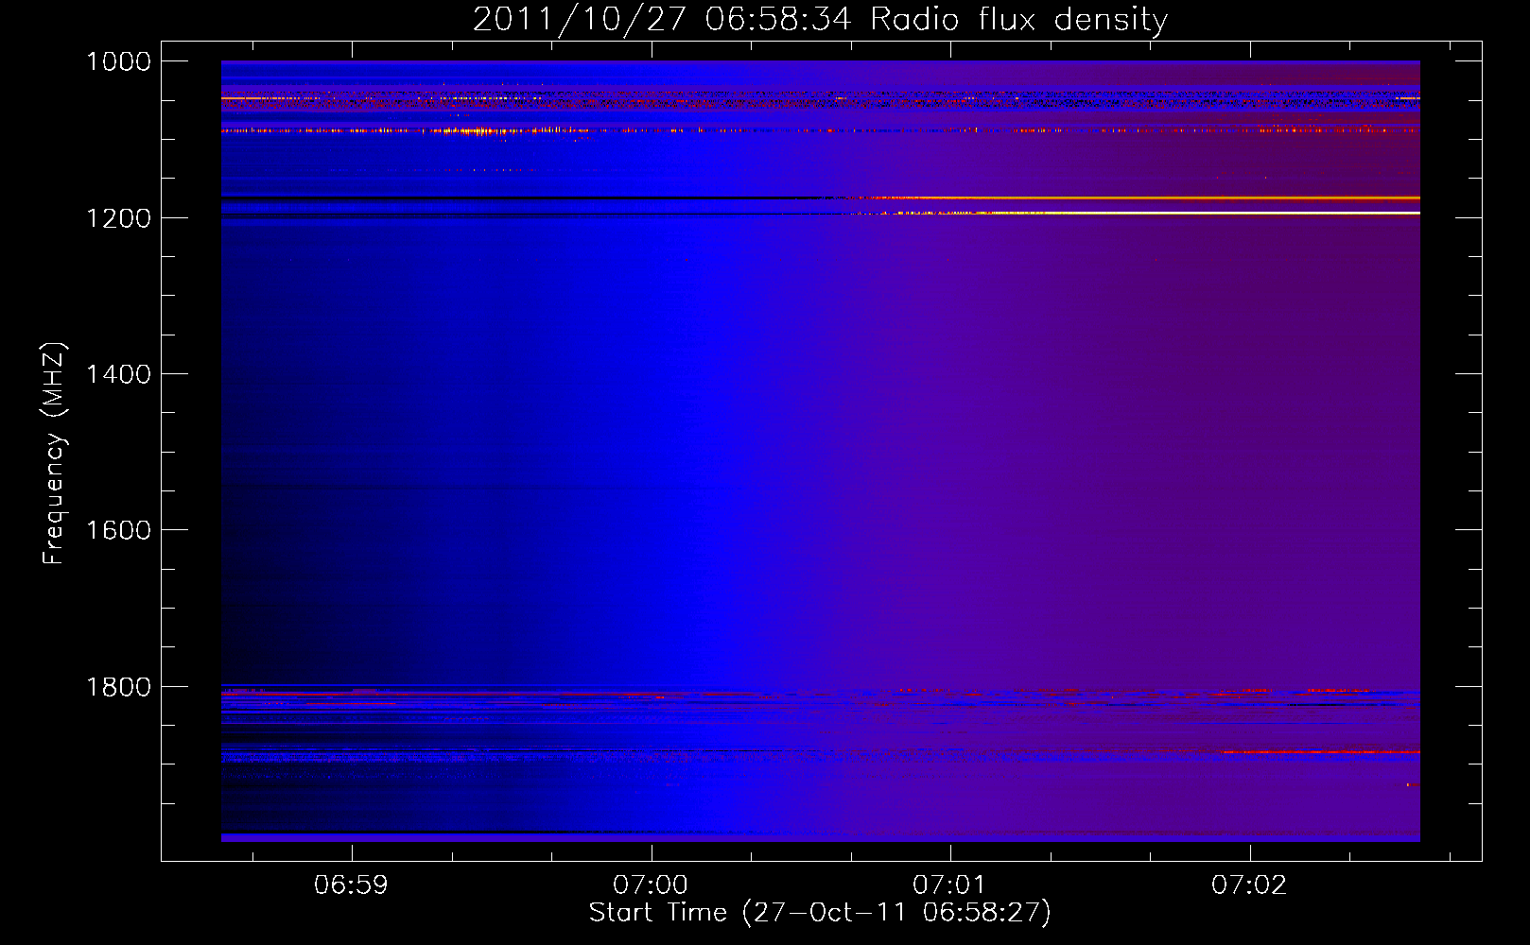Image resolution: width=1530 pixels, height=945 pixels.
Task: Click the 07:00 time tick label
Action: pyautogui.click(x=651, y=885)
